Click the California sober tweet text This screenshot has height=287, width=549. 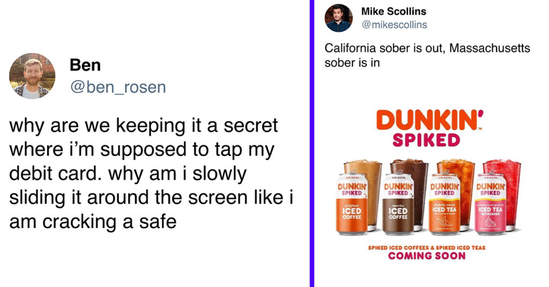click(427, 55)
